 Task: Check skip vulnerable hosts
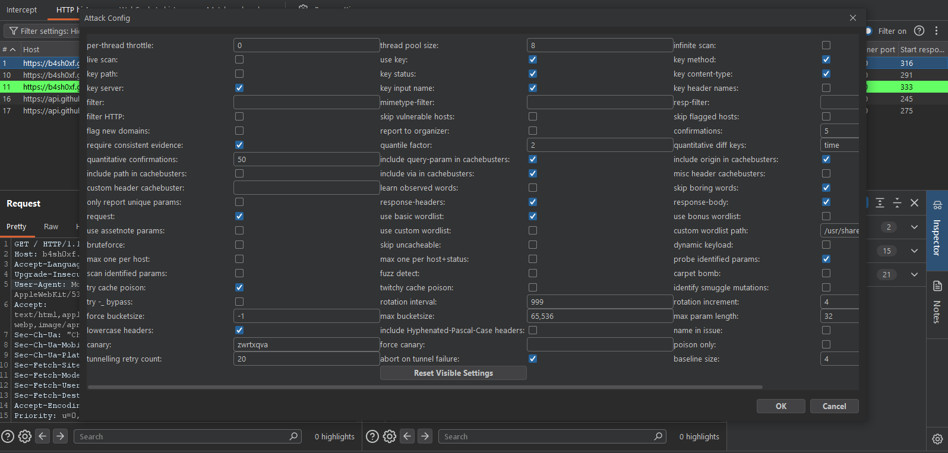(533, 116)
